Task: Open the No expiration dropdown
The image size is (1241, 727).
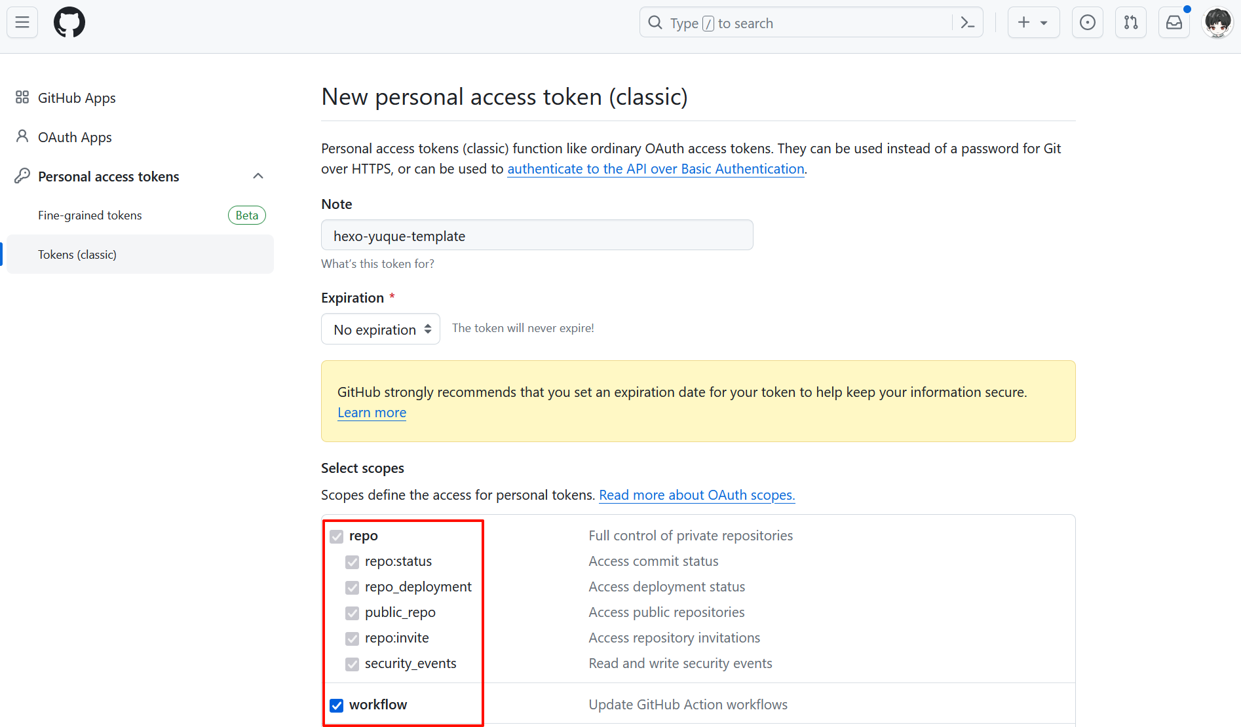Action: 381,329
